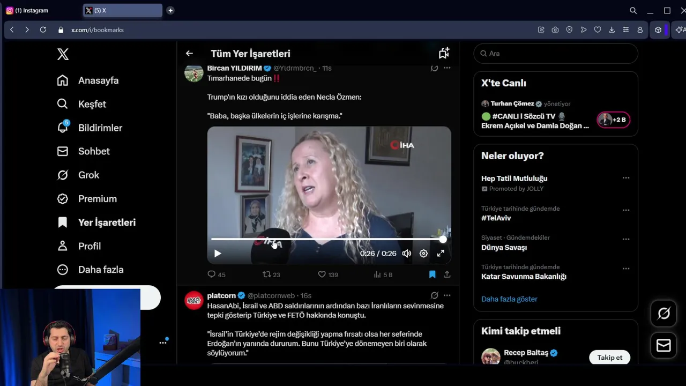Open Keşfet search page
The image size is (686, 386).
click(81, 104)
